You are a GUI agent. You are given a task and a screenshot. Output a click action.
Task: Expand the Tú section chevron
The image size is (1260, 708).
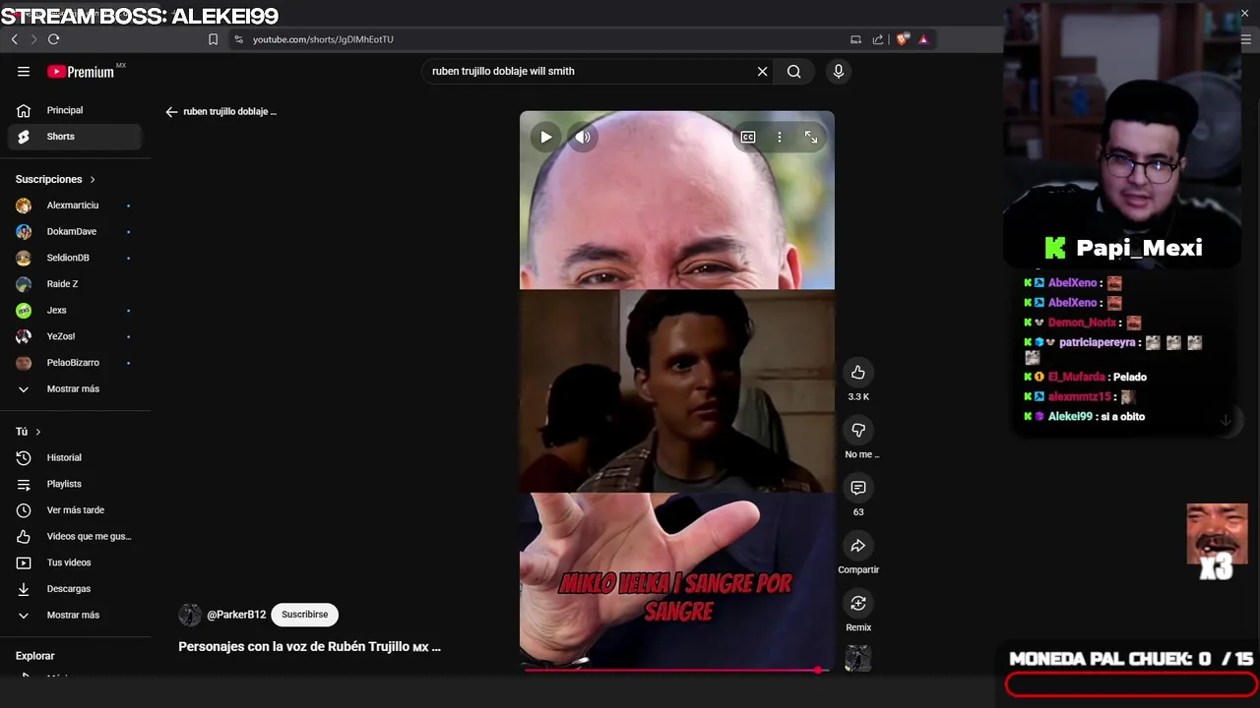[38, 432]
